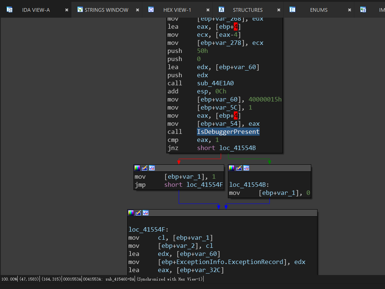The height and width of the screenshot is (289, 385).
Task: Open the Strings Window tab
Action: (106, 10)
